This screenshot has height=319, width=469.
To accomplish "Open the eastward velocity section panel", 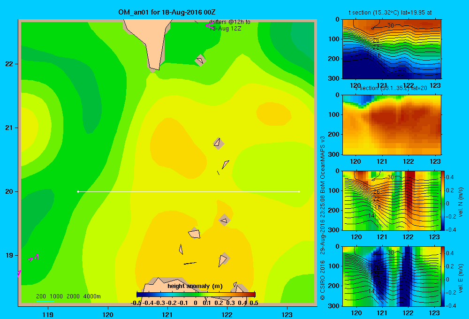I will [x=392, y=276].
